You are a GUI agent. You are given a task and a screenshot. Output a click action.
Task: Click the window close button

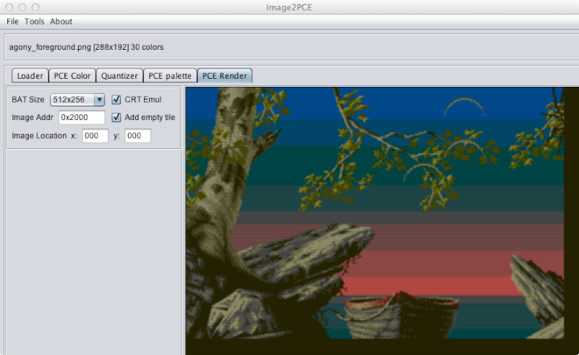(x=9, y=7)
